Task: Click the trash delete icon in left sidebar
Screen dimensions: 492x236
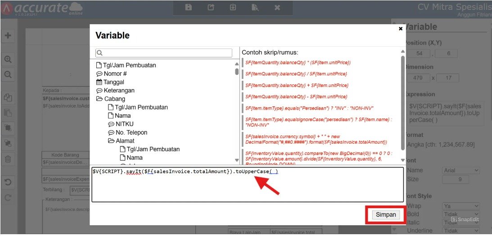Action: [8, 159]
